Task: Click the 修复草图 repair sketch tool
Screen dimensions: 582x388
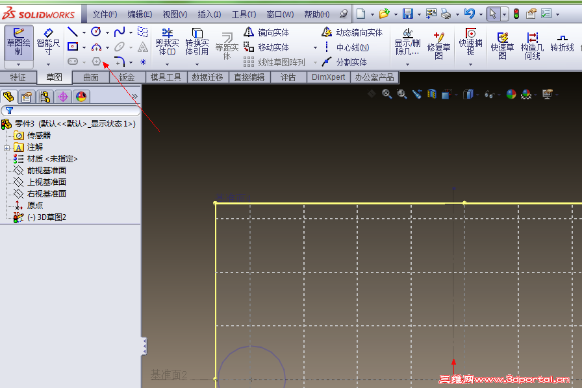Action: (438, 45)
